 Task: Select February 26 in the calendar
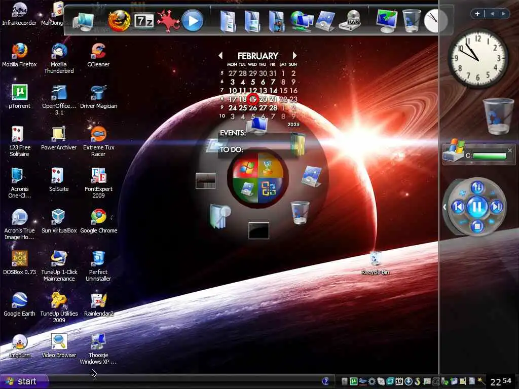click(253, 108)
